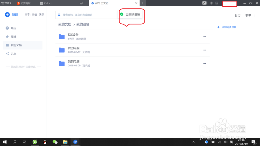The image size is (260, 146).
Task: Click WPS icon on the taskbar
Action: point(75,142)
